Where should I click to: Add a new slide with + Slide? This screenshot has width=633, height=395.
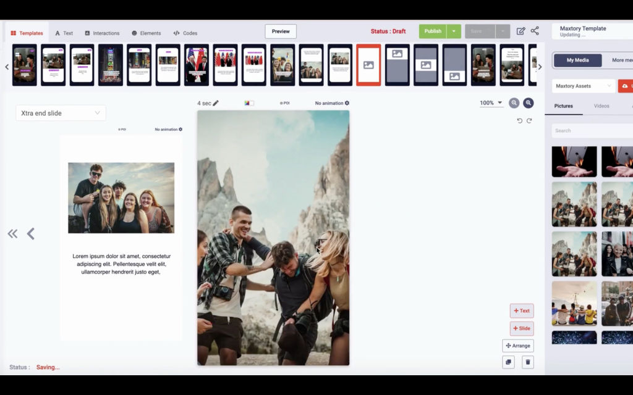[522, 328]
